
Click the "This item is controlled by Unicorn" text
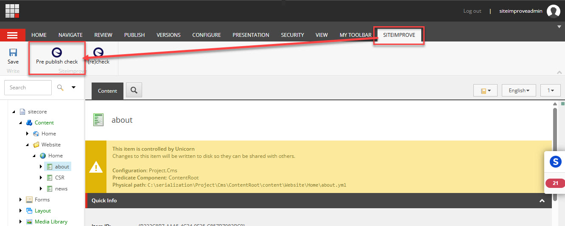[153, 149]
